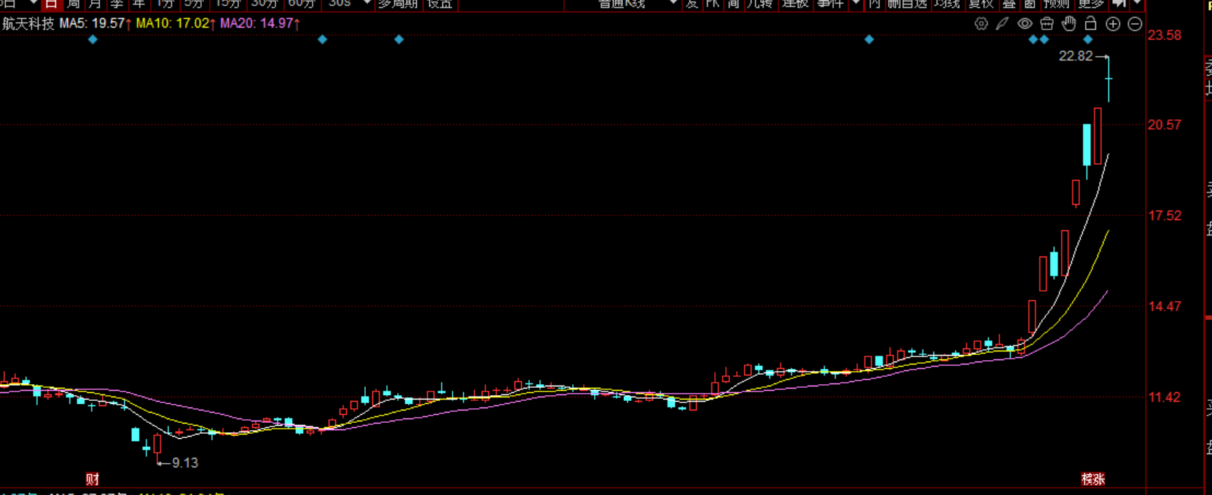Toggle the 连板 indicator button
Viewport: 1212px width, 495px height.
click(x=795, y=4)
